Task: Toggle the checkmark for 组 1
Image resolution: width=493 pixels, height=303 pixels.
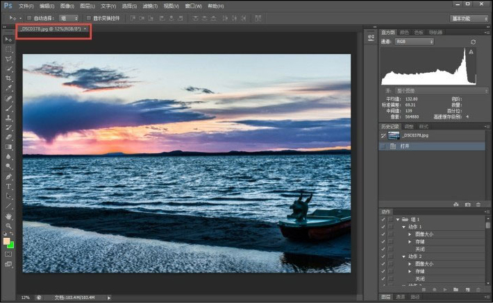Action: [x=383, y=219]
